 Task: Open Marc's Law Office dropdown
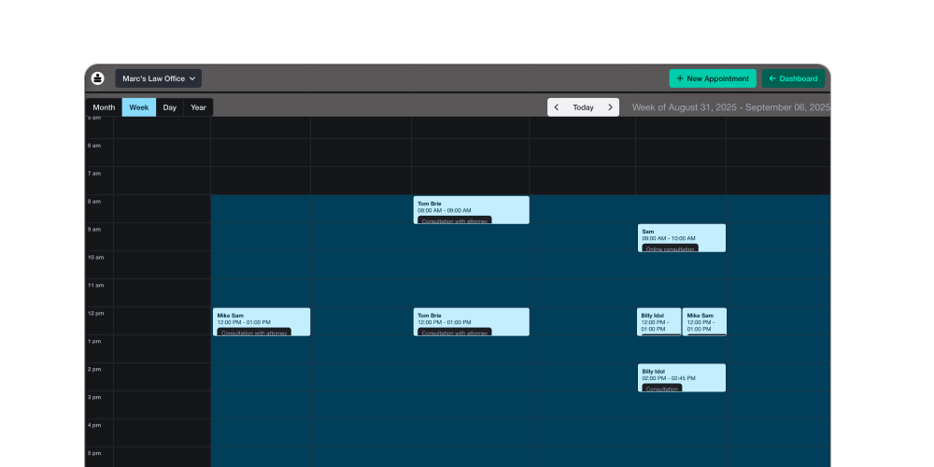(x=159, y=78)
